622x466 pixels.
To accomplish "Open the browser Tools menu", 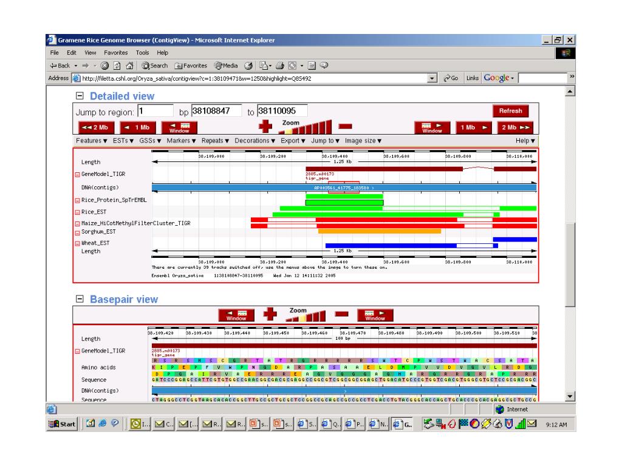I will point(142,53).
